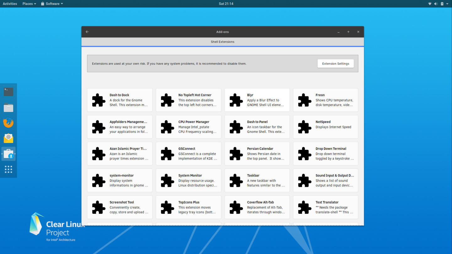Image resolution: width=452 pixels, height=254 pixels.
Task: Click Activities overview
Action: 10,4
